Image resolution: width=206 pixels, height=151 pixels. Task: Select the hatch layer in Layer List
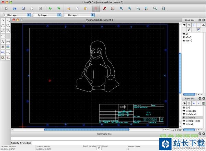coord(191,117)
